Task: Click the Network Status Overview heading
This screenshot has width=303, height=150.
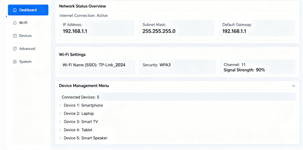Action: click(83, 6)
